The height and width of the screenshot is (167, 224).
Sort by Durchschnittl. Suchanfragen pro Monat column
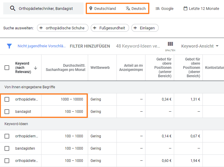click(65, 68)
